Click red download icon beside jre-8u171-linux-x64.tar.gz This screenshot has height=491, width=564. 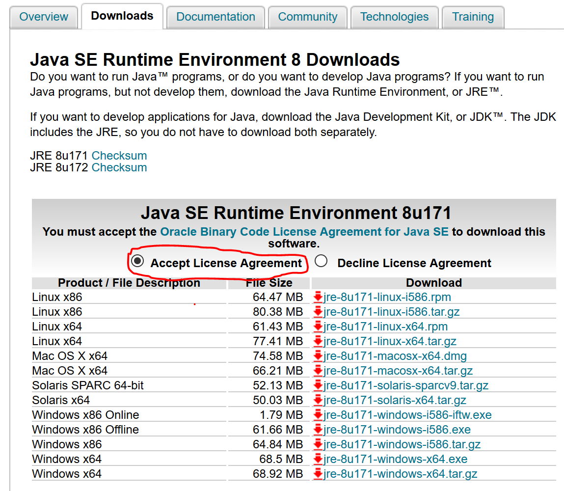(x=318, y=341)
